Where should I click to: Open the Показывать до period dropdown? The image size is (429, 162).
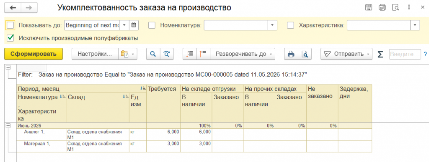coord(124,25)
